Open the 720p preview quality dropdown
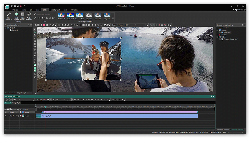 click(x=41, y=100)
